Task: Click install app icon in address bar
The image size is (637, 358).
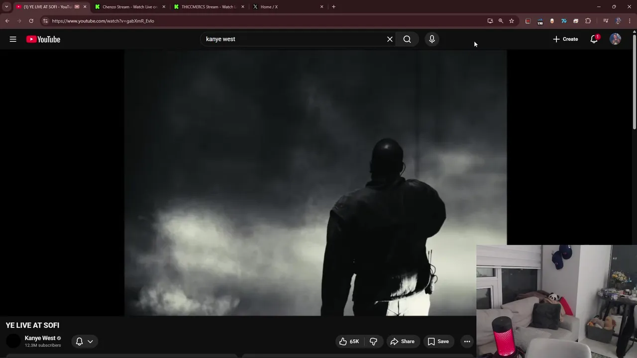Action: (x=490, y=21)
